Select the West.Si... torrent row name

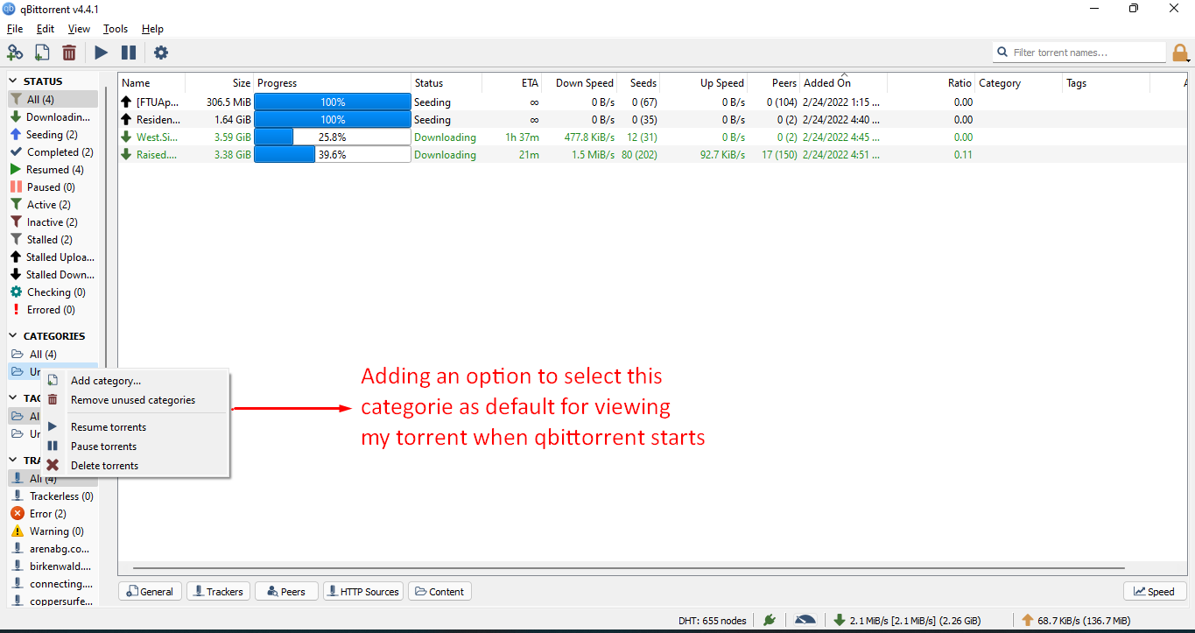pos(157,137)
